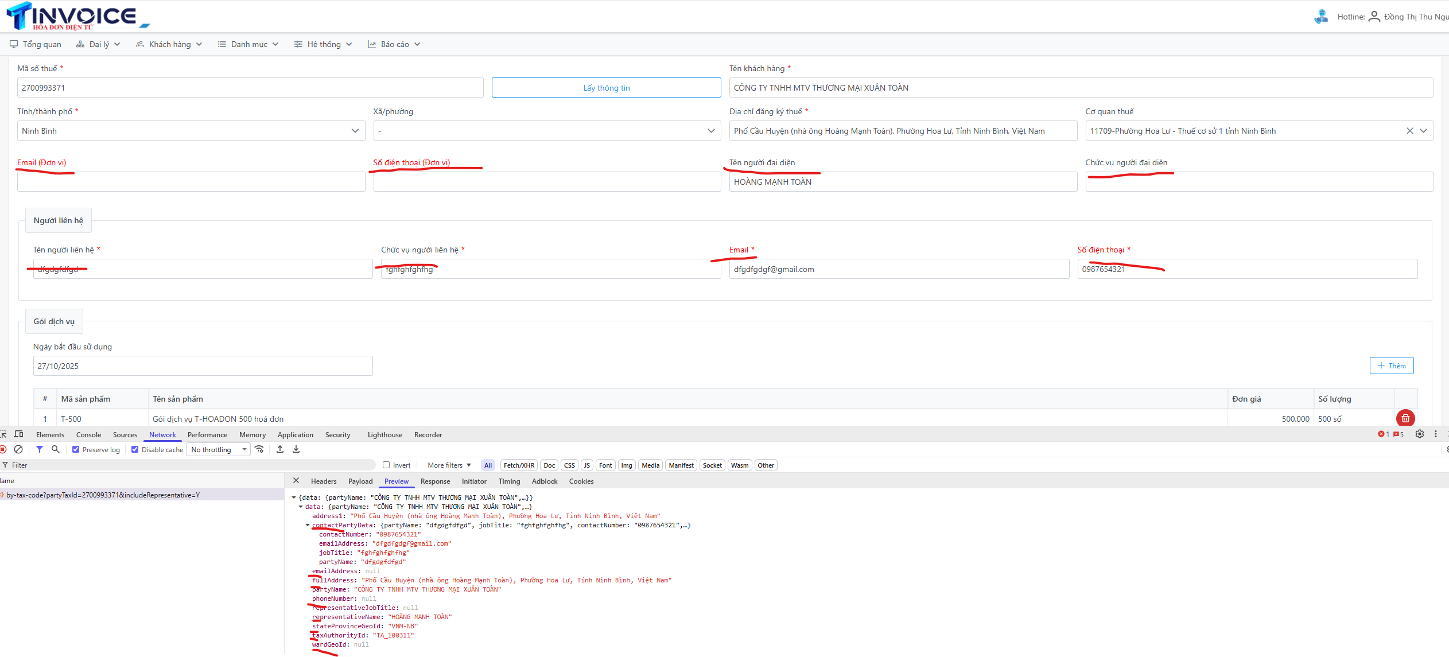Click the hotline support agent icon
Viewport: 1449px width, 657px height.
point(1321,17)
